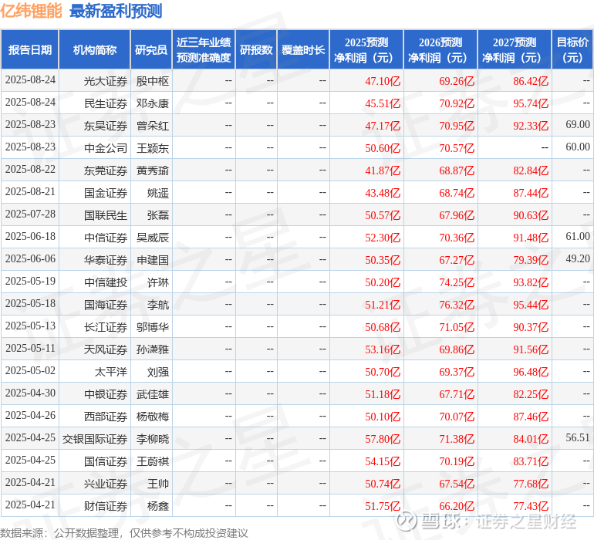Click the date cell 2025-07-28
The image size is (594, 540).
coord(30,214)
